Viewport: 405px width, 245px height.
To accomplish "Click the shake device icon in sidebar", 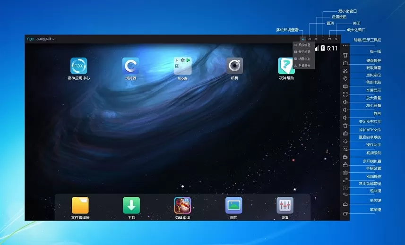I will [345, 55].
